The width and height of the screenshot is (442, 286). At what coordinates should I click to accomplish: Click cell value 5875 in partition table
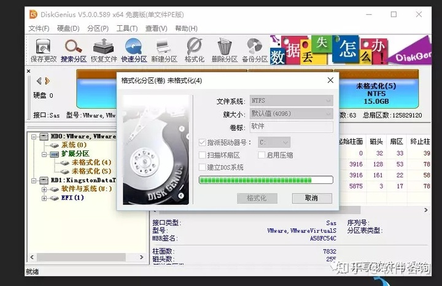[355, 186]
